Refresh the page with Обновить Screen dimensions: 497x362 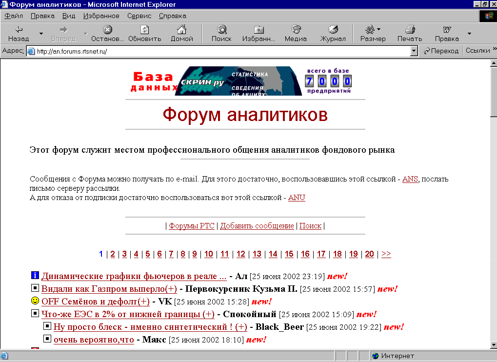tap(144, 34)
